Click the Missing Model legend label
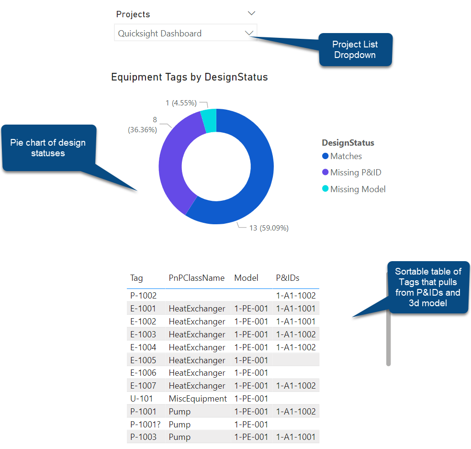The image size is (471, 449). point(358,189)
